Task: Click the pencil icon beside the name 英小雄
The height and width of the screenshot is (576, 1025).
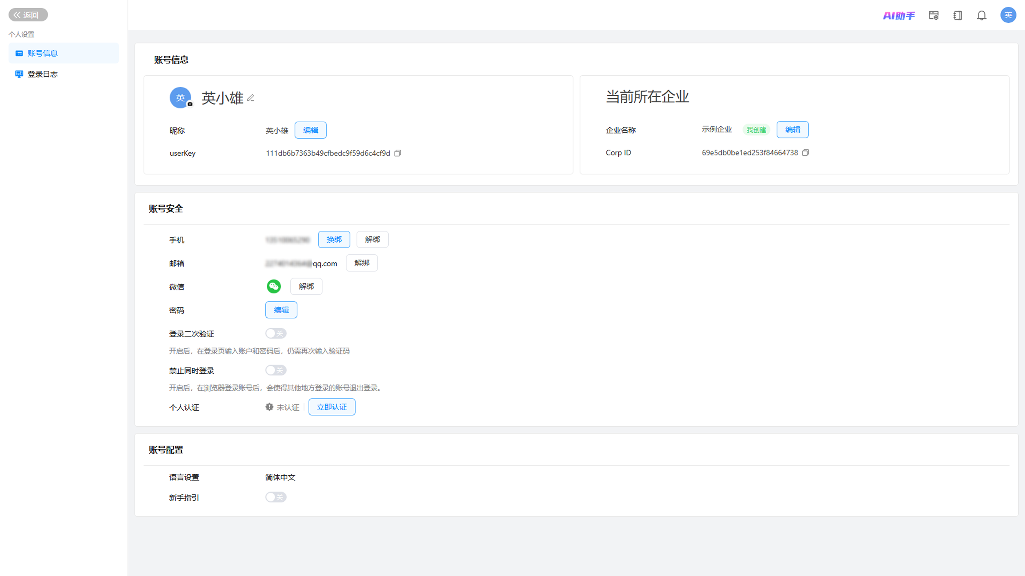Action: pyautogui.click(x=250, y=98)
